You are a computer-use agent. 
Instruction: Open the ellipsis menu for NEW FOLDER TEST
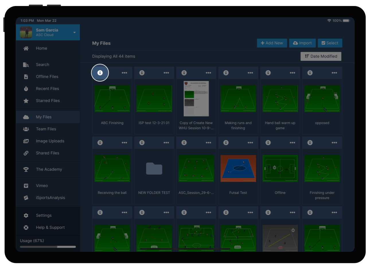(166, 143)
